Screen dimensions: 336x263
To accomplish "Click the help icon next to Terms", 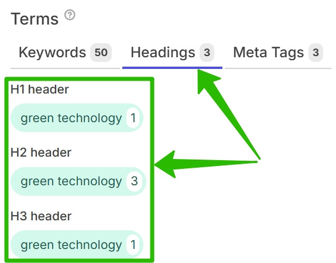I will pos(70,15).
